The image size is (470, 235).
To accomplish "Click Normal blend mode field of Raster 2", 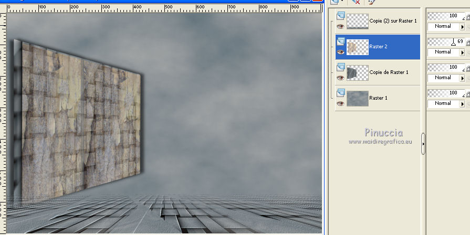I will pos(443,52).
